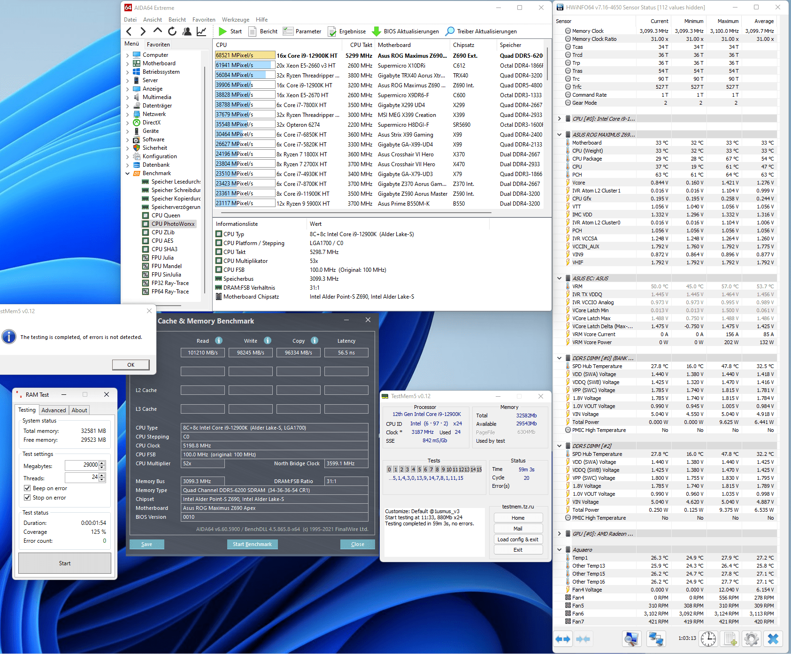This screenshot has width=791, height=654.
Task: Click HWiNFO expand columns arrows icon
Action: click(x=562, y=639)
